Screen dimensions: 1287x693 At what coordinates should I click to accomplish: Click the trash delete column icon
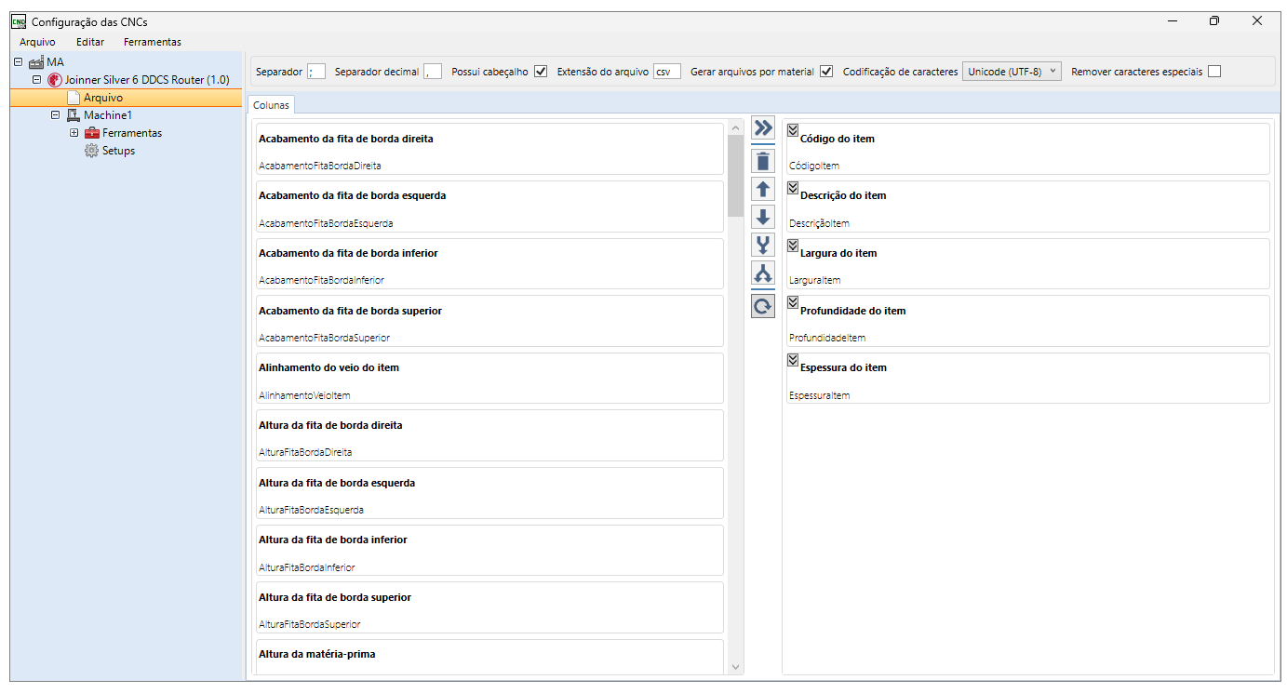coord(763,162)
